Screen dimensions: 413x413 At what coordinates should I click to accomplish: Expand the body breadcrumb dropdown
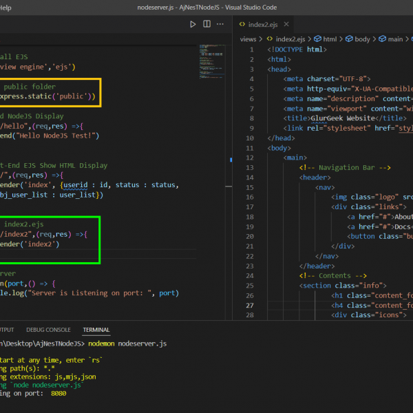(363, 39)
